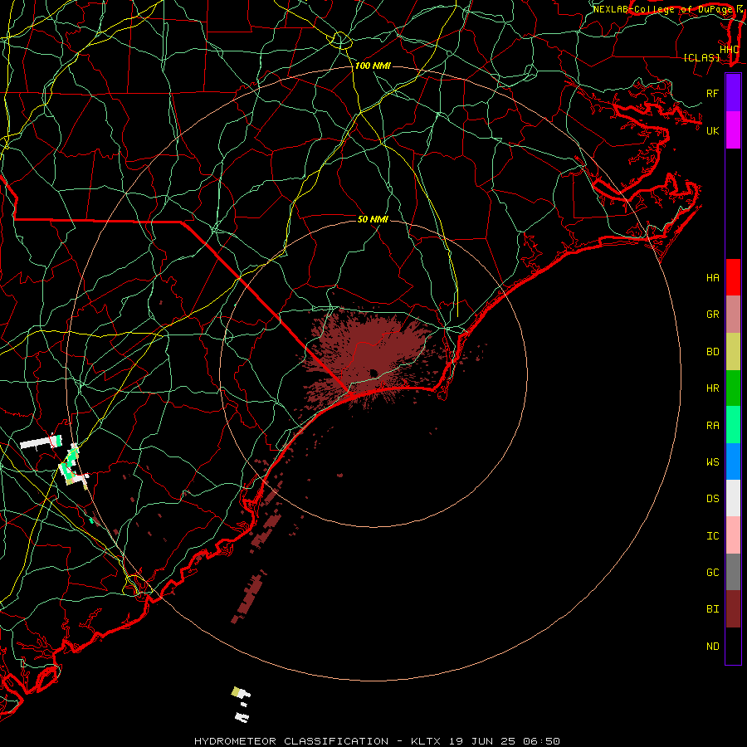
Task: Click the GR legend label
Action: point(713,315)
